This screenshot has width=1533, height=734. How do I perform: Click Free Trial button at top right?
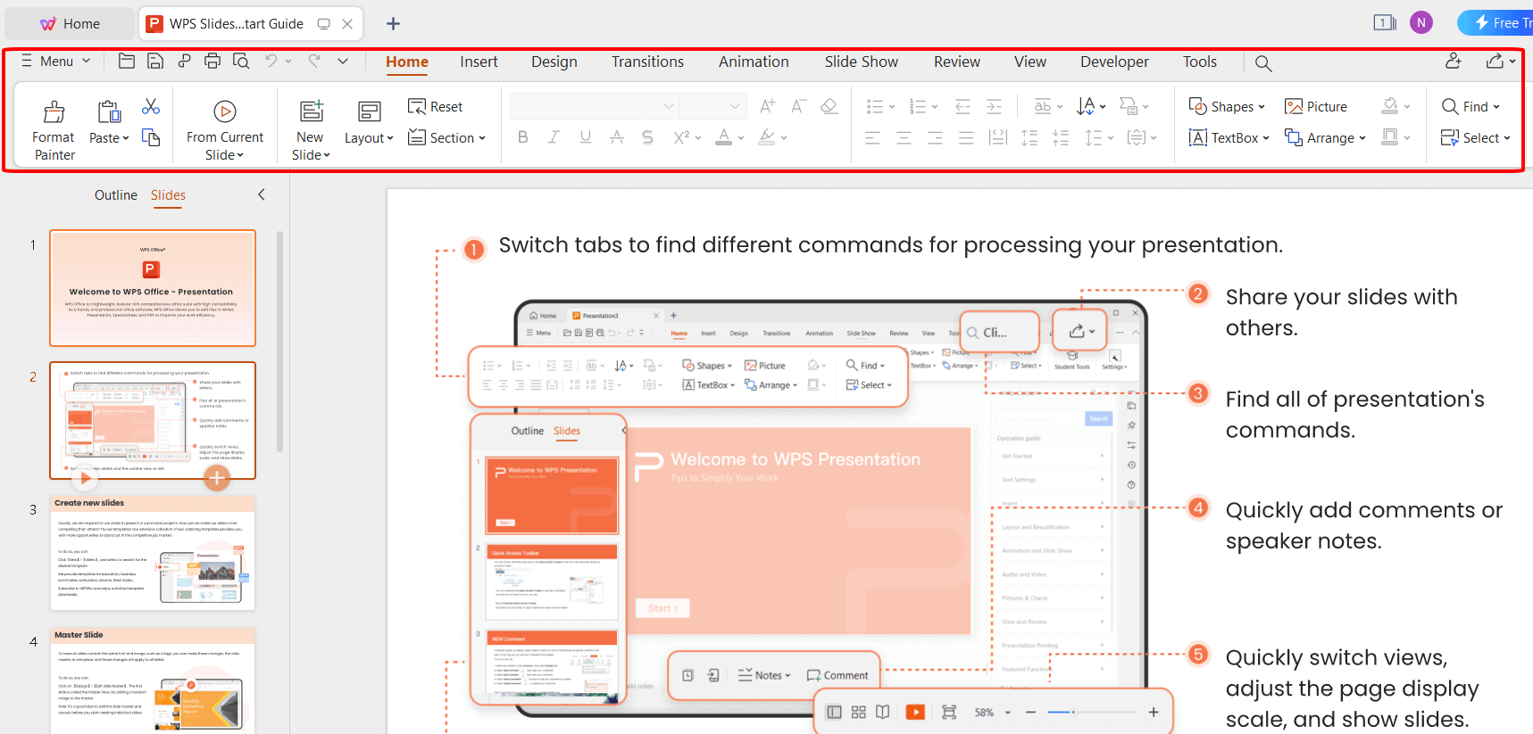click(x=1496, y=23)
